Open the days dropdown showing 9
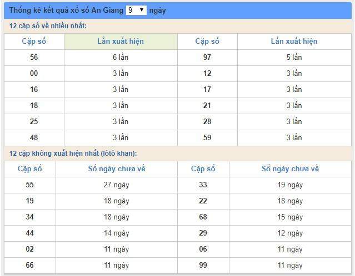Viewport: 355px width, 276px height. click(x=136, y=10)
